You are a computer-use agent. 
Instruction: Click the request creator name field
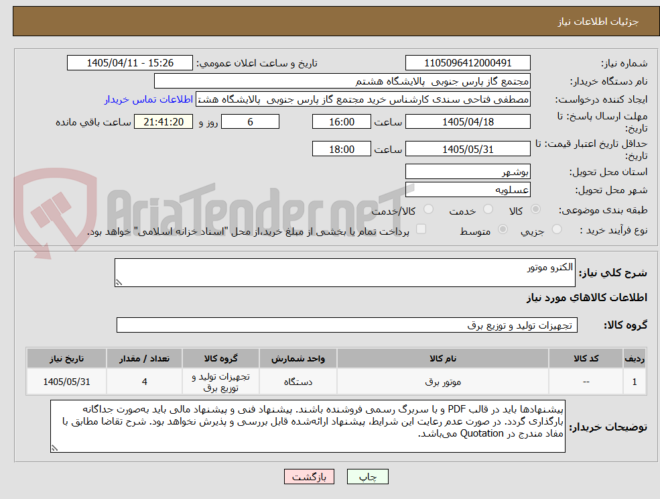(362, 99)
